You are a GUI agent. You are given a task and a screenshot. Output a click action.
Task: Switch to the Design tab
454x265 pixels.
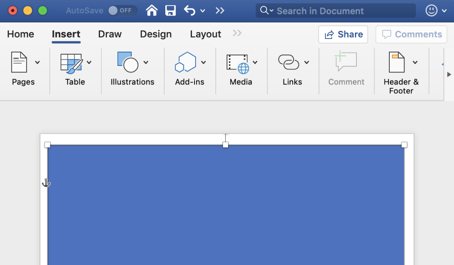click(155, 34)
